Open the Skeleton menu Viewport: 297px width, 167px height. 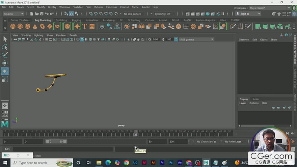pos(78,7)
